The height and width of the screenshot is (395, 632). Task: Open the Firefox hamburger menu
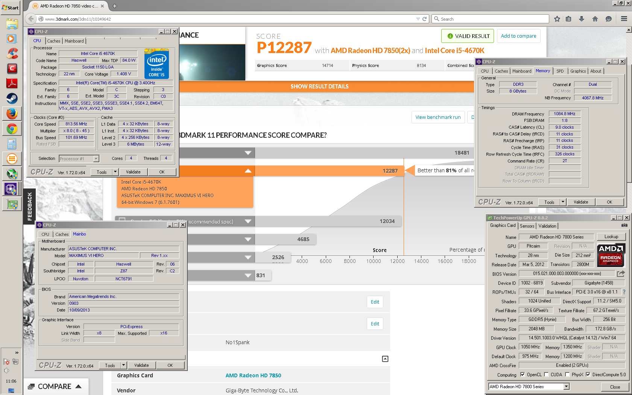[624, 19]
